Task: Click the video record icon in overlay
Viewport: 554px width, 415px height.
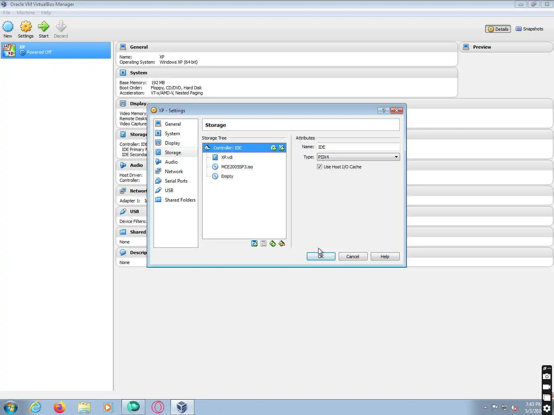Action: coord(546,387)
